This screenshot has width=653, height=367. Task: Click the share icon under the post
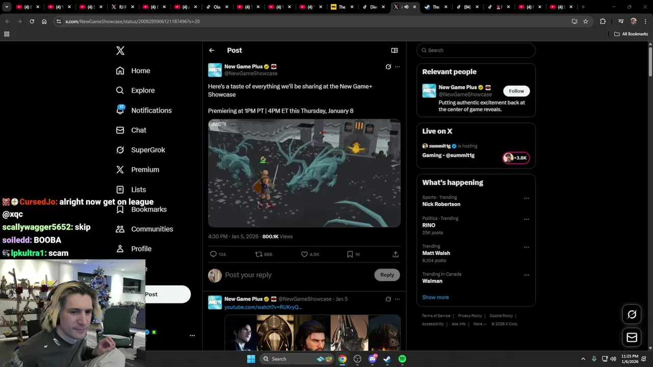[395, 254]
